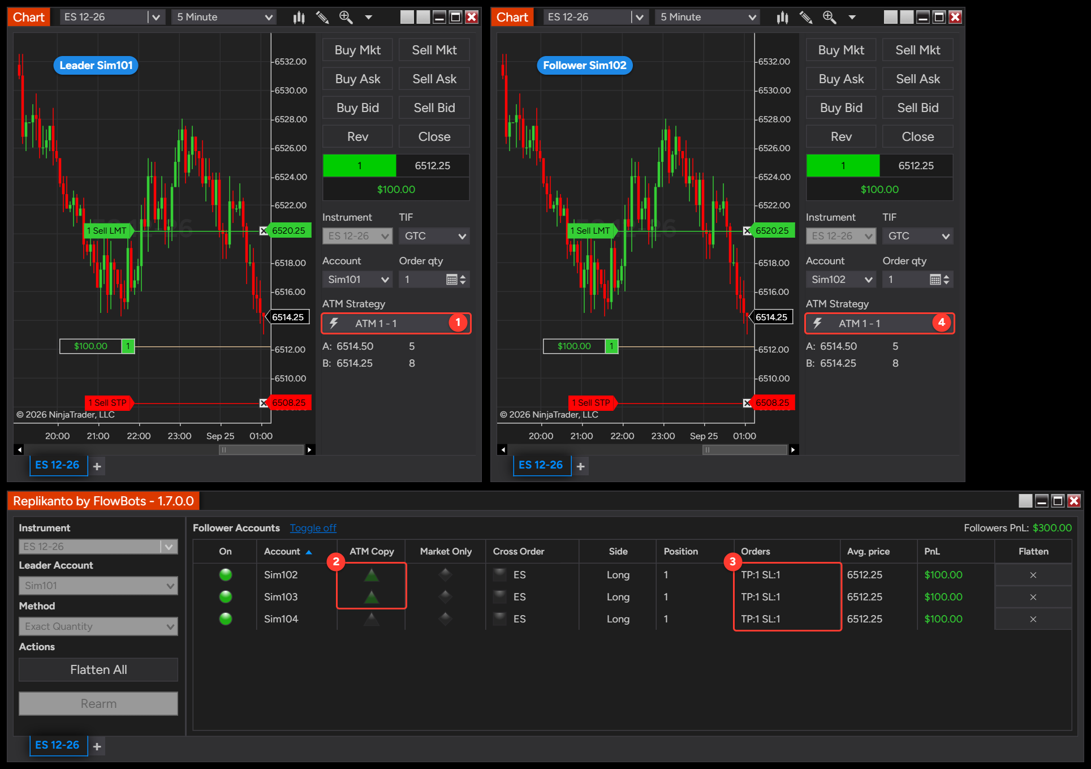
Task: Click the Follower chart horizontal scrollbar thumb
Action: coord(745,450)
